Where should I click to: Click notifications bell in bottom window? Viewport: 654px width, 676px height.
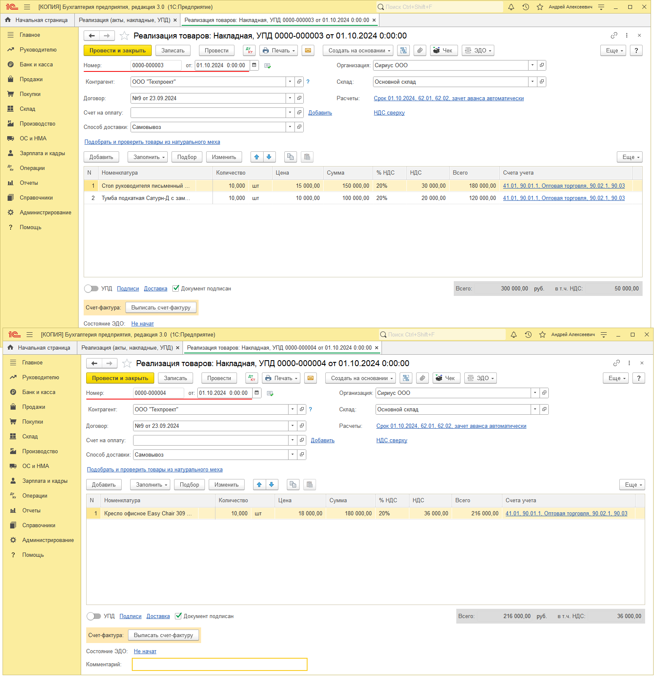[x=514, y=334]
